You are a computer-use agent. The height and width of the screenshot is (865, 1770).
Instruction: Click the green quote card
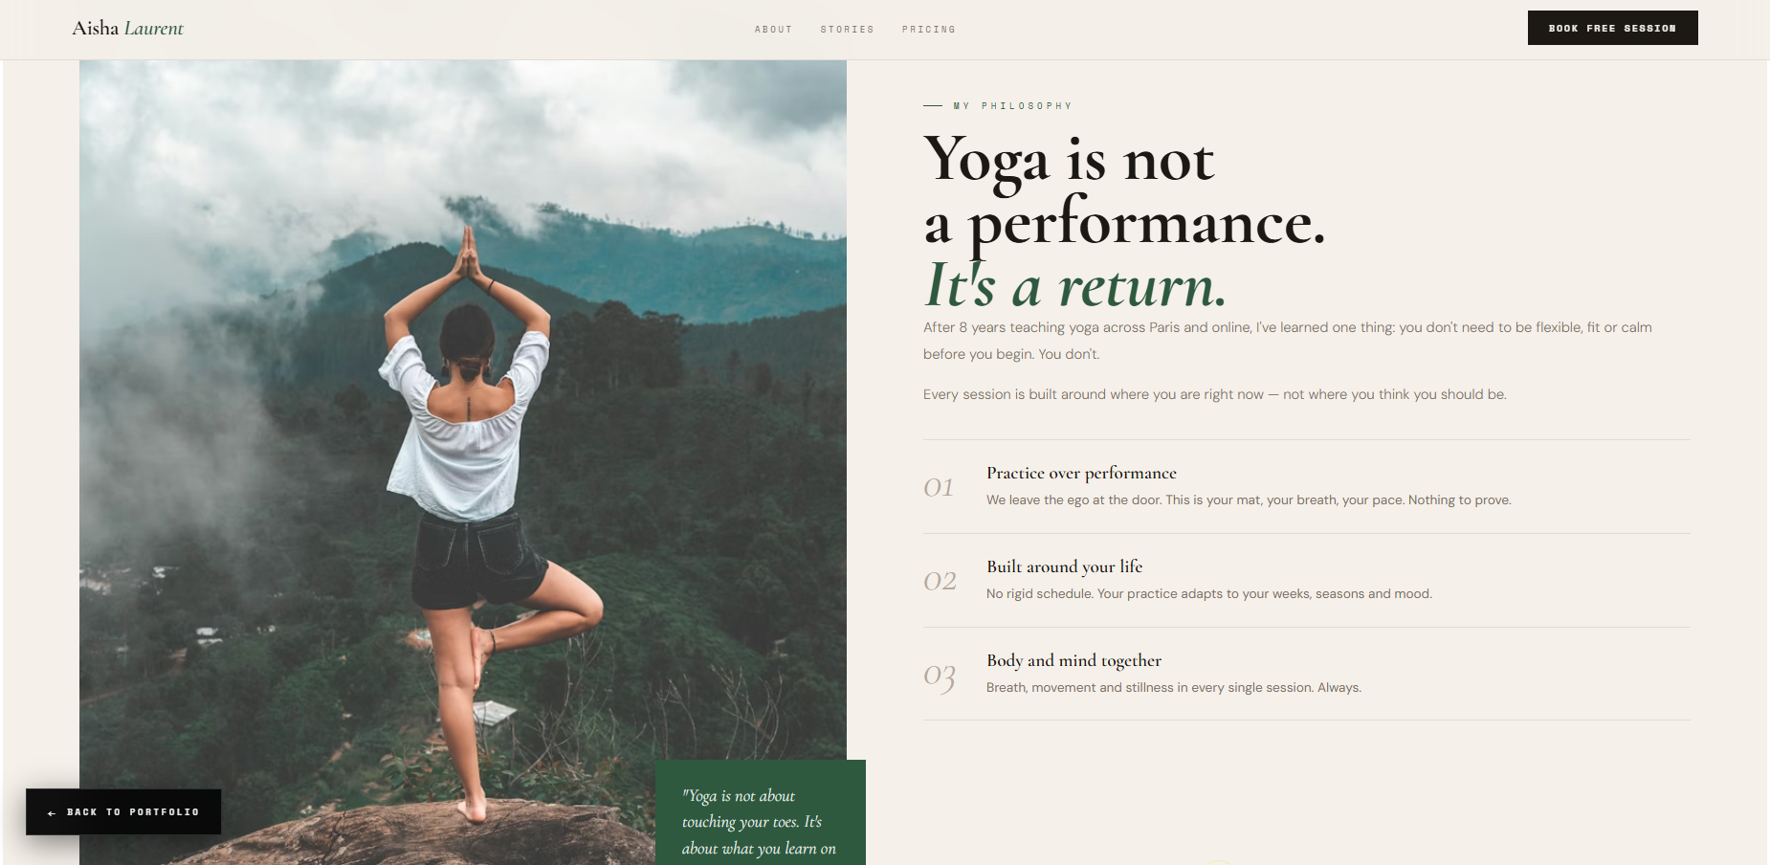[x=761, y=812]
